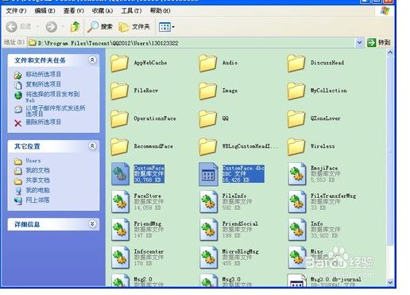
Task: Select the Image folder
Action: (x=219, y=91)
